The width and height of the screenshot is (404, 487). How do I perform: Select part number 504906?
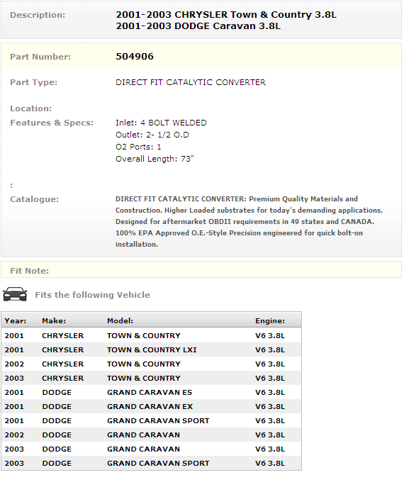click(x=135, y=57)
